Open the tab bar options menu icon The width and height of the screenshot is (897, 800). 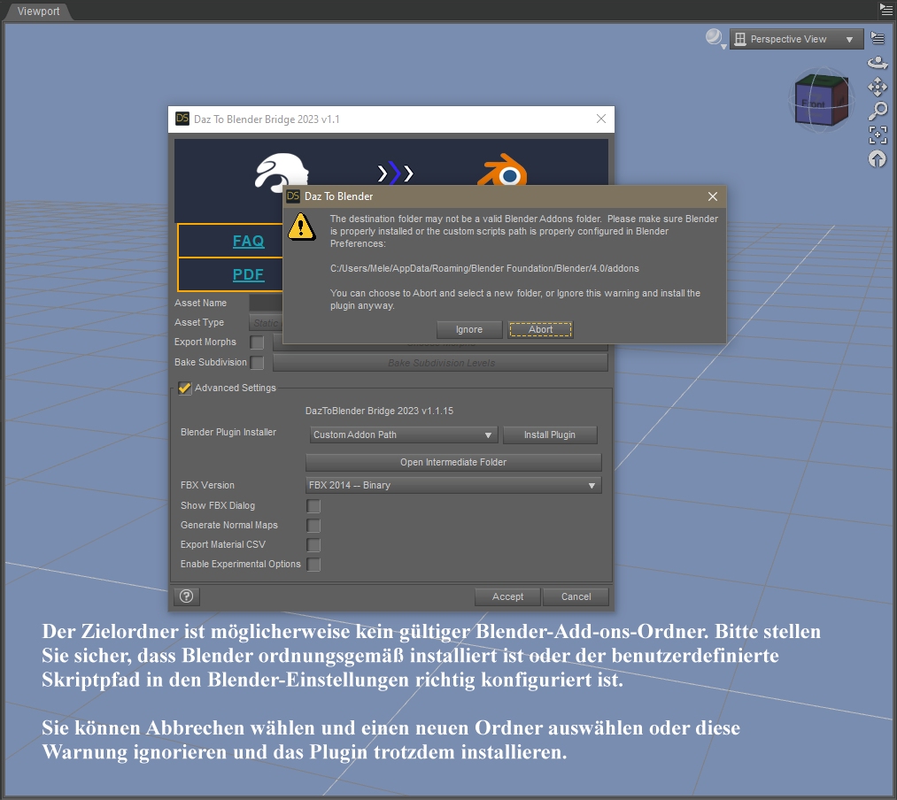886,9
